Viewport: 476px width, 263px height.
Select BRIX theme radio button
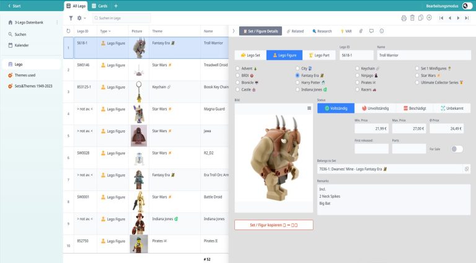[x=238, y=76]
